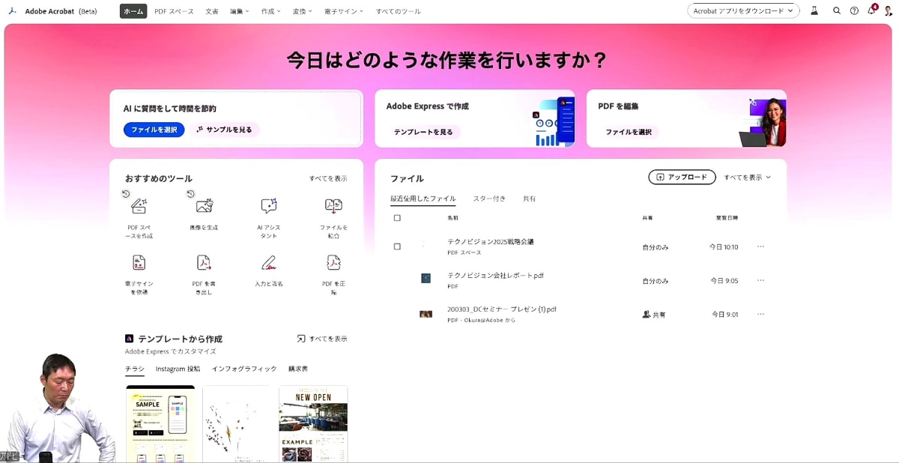Image resolution: width=899 pixels, height=463 pixels.
Task: Click the 共有 column header
Action: tap(647, 218)
